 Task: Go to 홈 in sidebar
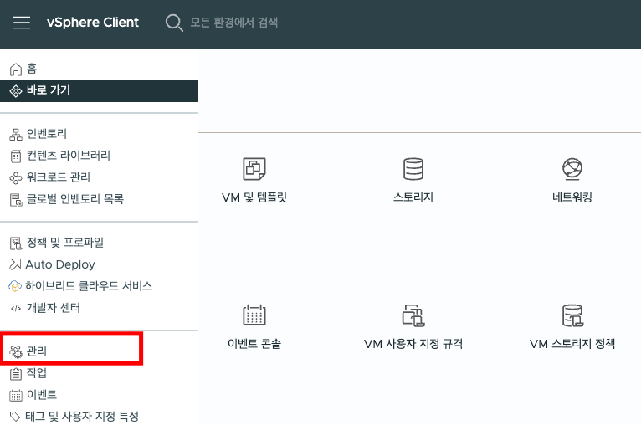point(32,69)
